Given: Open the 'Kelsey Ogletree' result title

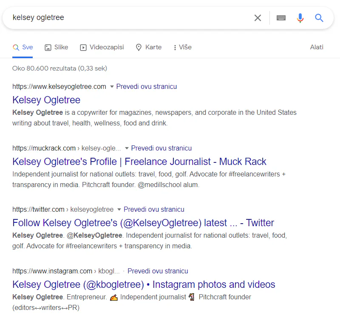Looking at the screenshot, I should click(46, 100).
